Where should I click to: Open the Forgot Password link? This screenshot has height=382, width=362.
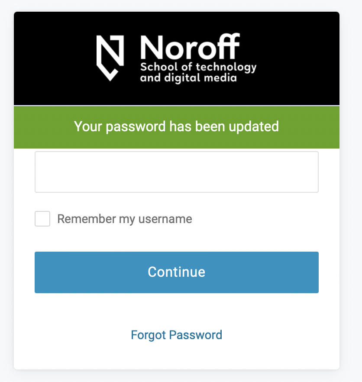(x=176, y=335)
